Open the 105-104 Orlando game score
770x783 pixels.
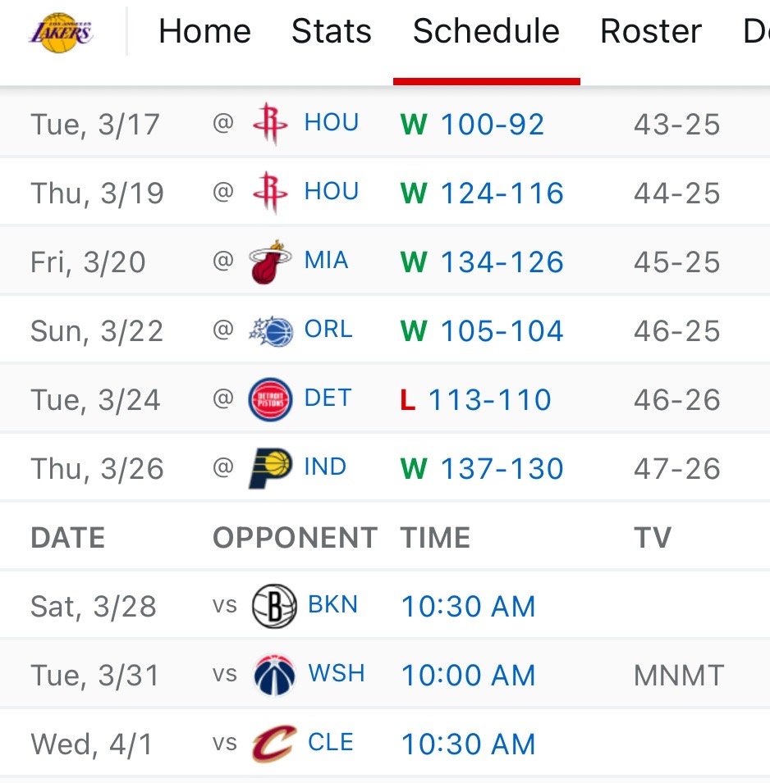pos(502,331)
